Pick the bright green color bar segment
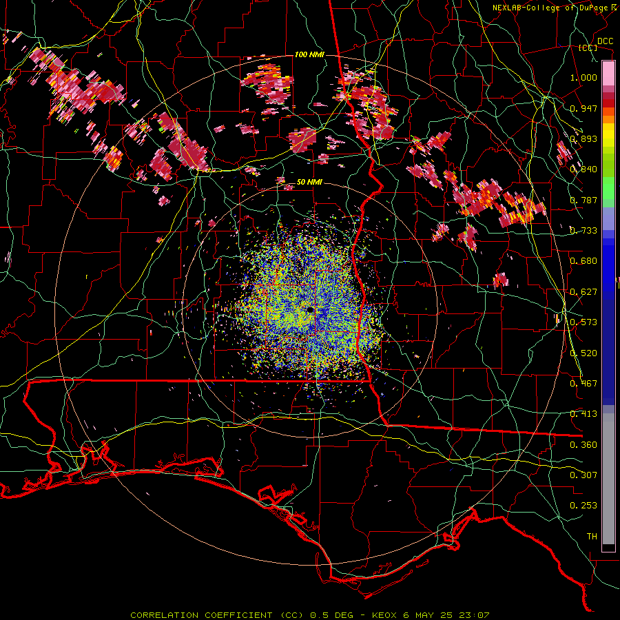Image resolution: width=620 pixels, height=620 pixels. (x=608, y=188)
